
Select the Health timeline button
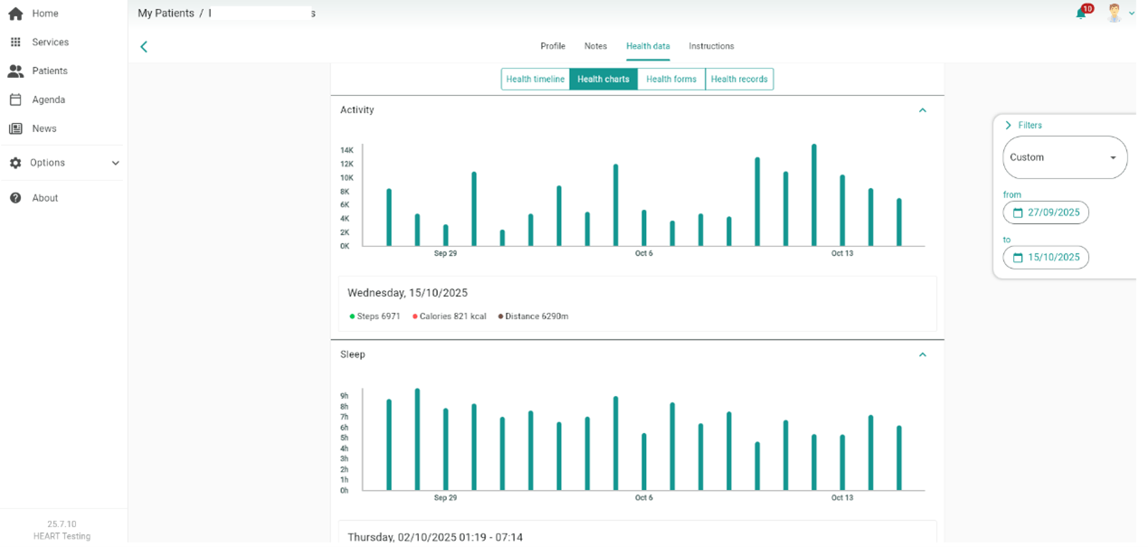click(x=536, y=80)
